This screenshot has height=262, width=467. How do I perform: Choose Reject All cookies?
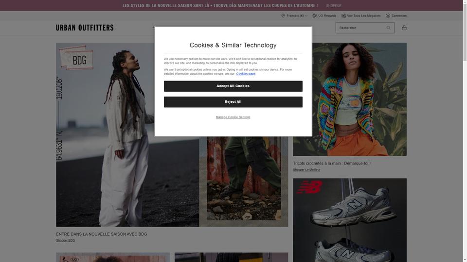pos(233,102)
